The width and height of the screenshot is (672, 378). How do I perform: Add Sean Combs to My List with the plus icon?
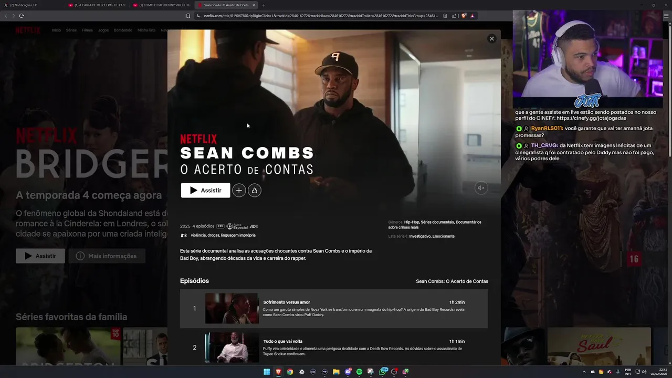click(x=239, y=191)
